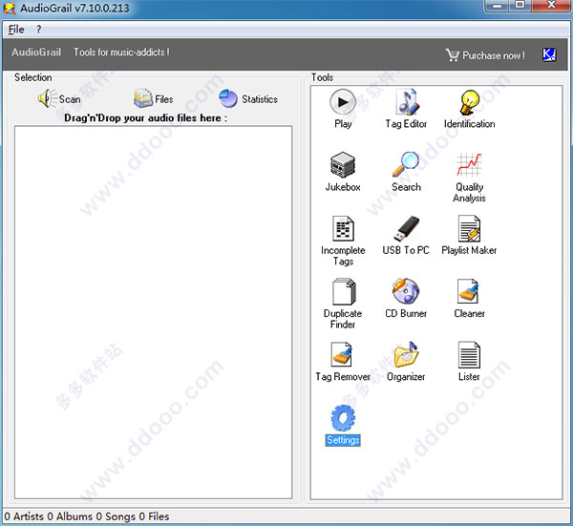Close the AudioGrail window
The image size is (573, 526).
click(x=551, y=5)
